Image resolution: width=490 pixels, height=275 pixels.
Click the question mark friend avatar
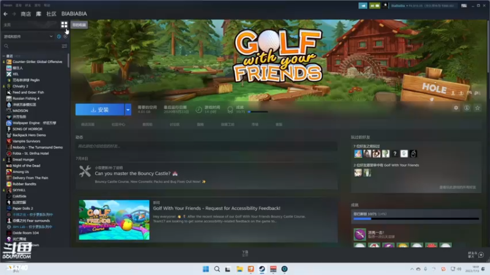[x=394, y=153]
